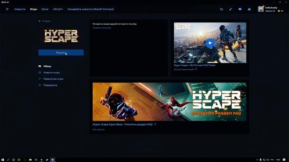Show hidden system tray icons
The height and width of the screenshot is (162, 289).
257,160
